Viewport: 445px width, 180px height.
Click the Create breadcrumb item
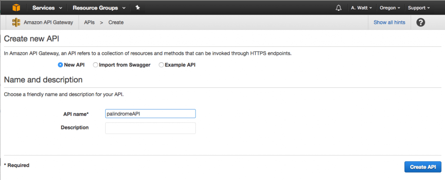click(x=116, y=22)
